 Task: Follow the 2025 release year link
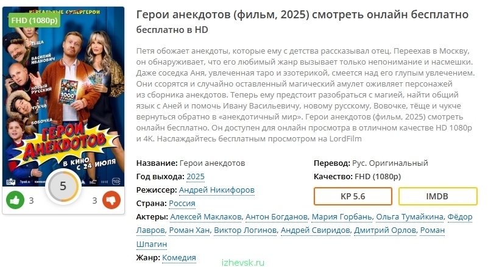click(x=196, y=177)
